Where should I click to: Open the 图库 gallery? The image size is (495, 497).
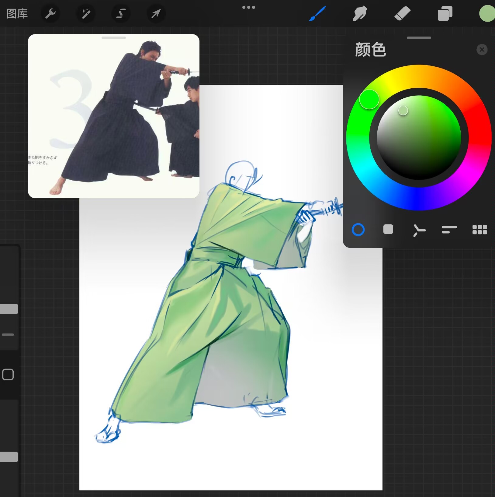click(17, 14)
